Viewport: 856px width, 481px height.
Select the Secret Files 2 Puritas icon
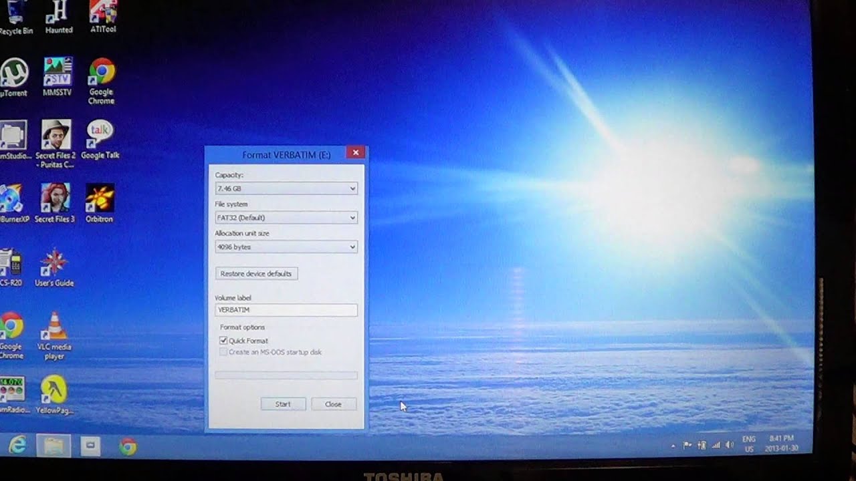pyautogui.click(x=57, y=144)
